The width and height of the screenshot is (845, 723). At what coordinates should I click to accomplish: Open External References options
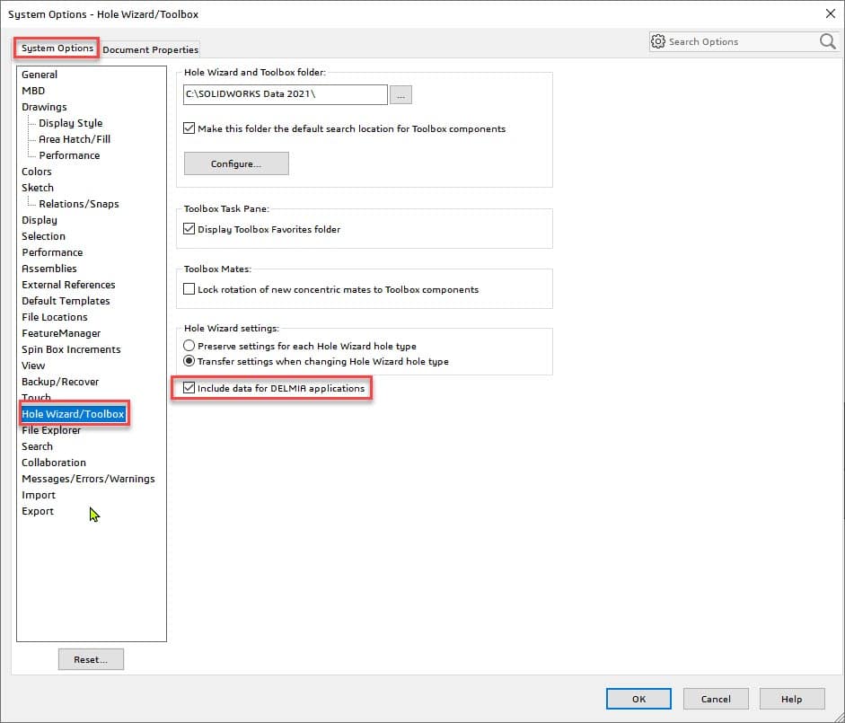68,285
